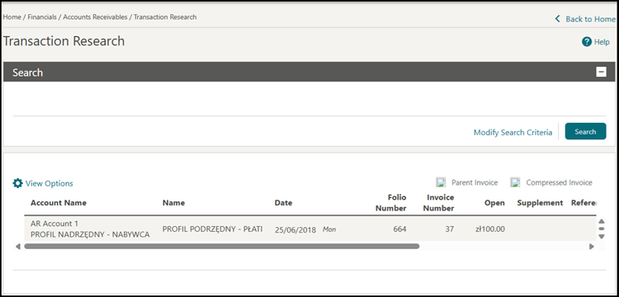Sort by Open column header
Image resolution: width=619 pixels, height=297 pixels.
tap(494, 203)
